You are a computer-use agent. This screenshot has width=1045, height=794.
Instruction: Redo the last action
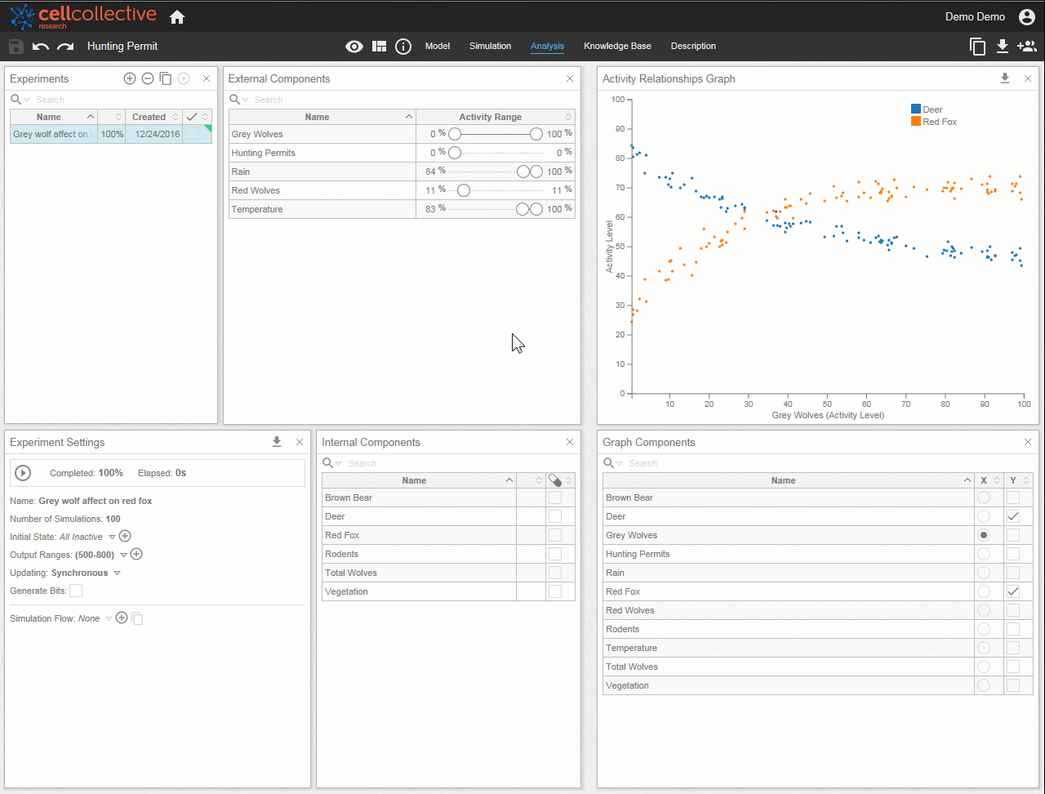tap(65, 47)
